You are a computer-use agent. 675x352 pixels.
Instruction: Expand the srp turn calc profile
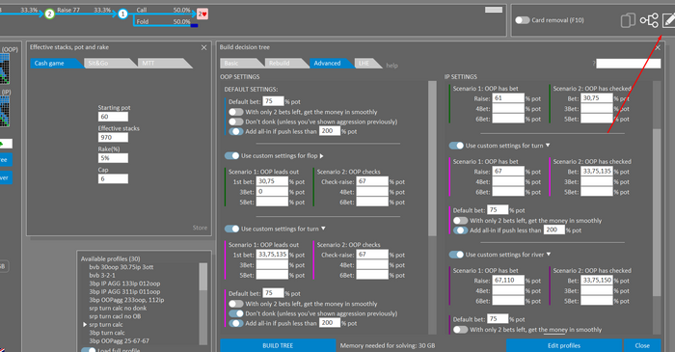pos(85,324)
